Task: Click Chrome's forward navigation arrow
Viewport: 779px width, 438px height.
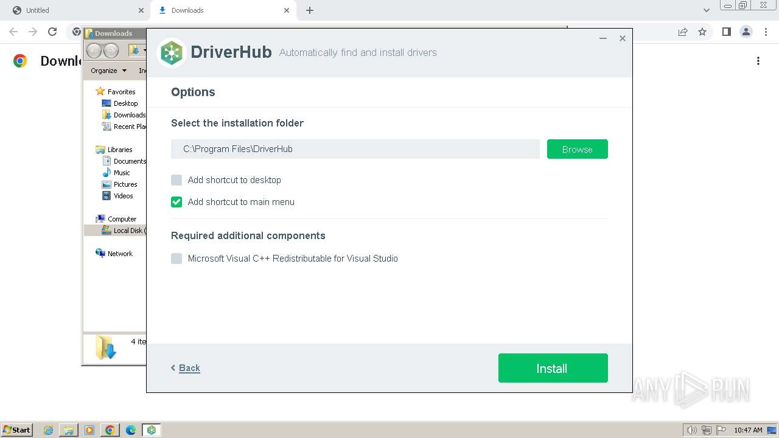Action: point(33,32)
